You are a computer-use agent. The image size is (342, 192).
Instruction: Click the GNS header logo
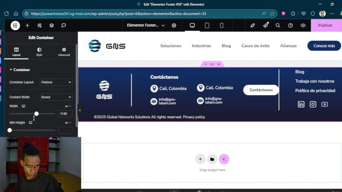pyautogui.click(x=107, y=46)
